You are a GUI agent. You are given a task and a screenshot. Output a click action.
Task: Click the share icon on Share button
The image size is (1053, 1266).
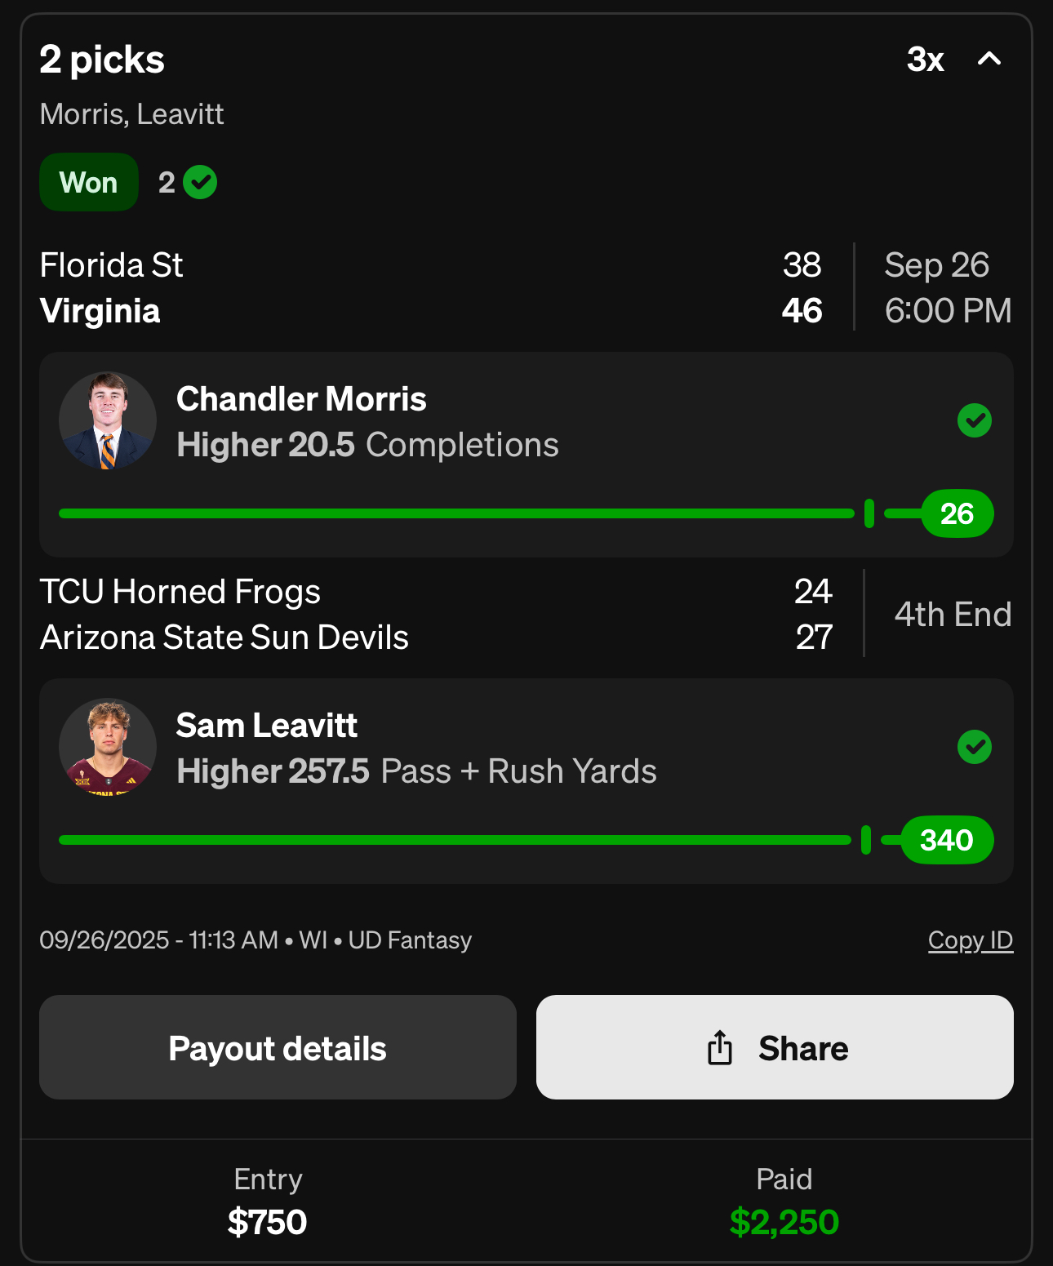[720, 1047]
